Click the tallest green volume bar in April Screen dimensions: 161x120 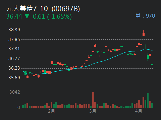(x=148, y=100)
